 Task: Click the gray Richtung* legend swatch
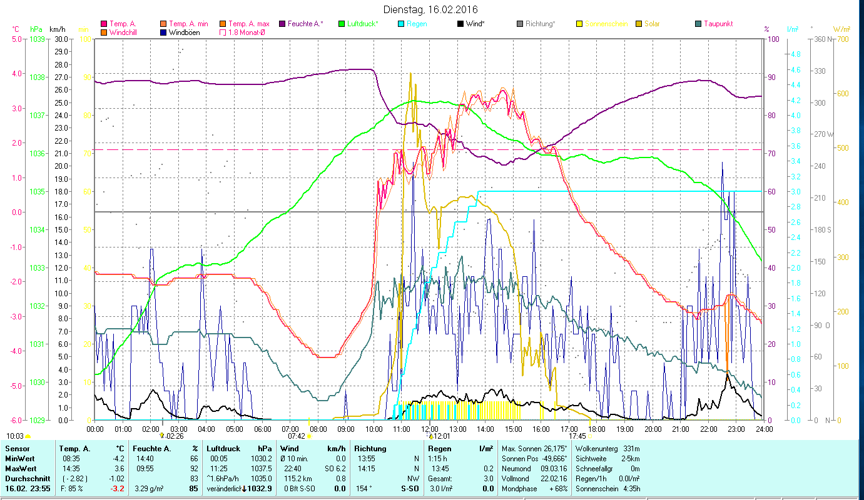[x=519, y=24]
